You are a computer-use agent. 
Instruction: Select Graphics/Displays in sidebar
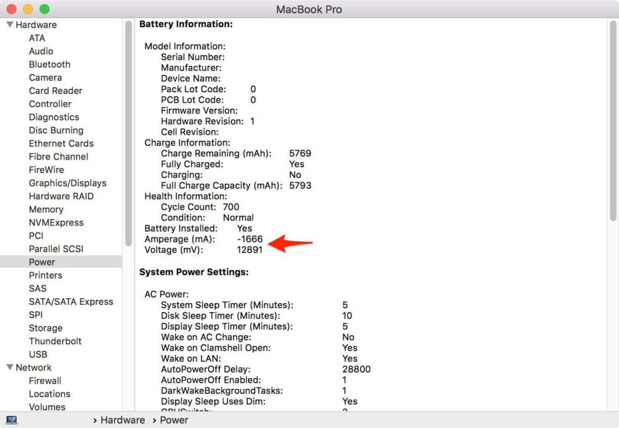67,183
